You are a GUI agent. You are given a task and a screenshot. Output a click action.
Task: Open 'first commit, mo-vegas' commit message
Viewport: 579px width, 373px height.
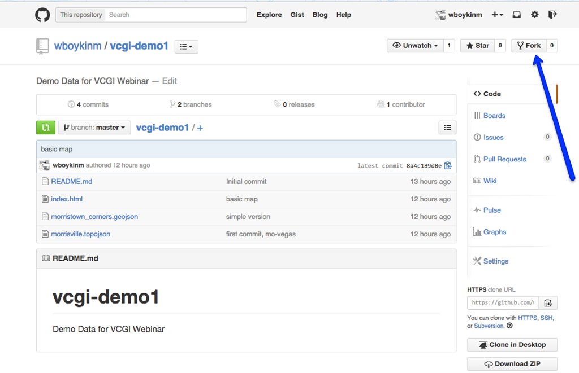[261, 234]
